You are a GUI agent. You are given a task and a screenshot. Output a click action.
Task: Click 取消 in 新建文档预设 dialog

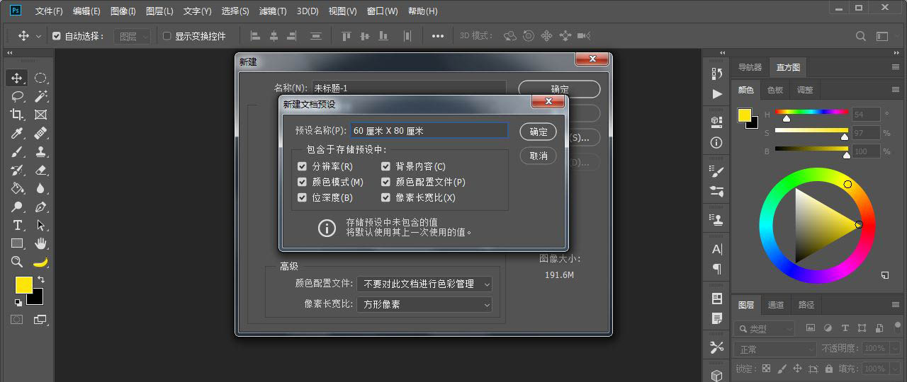coord(539,156)
